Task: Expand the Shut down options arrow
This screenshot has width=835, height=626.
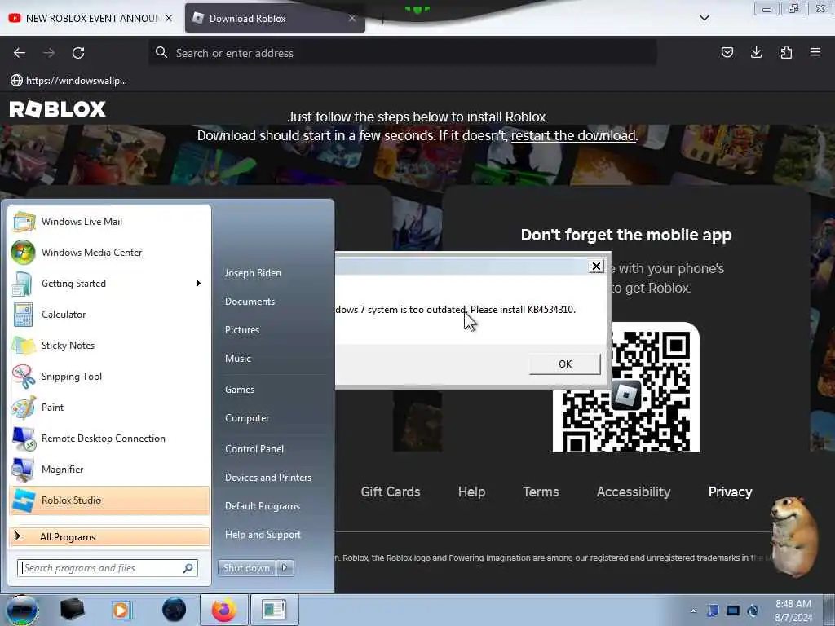Action: coord(285,568)
